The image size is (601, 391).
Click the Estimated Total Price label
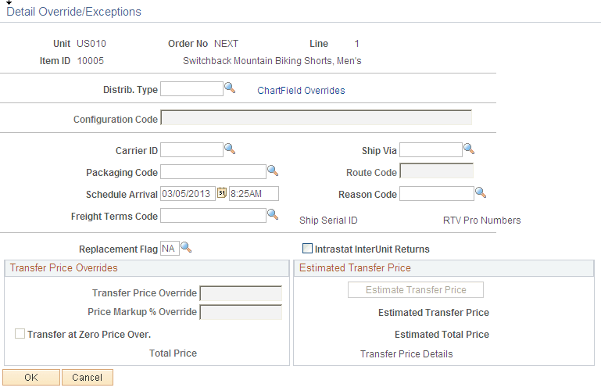[442, 335]
